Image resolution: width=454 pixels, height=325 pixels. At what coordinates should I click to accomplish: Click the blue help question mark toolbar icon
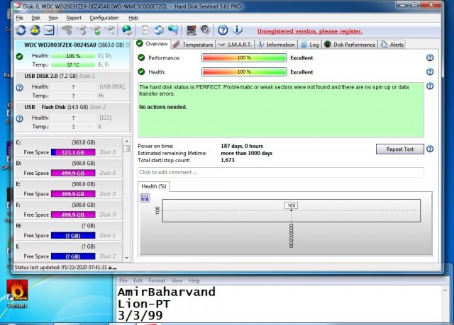(223, 30)
